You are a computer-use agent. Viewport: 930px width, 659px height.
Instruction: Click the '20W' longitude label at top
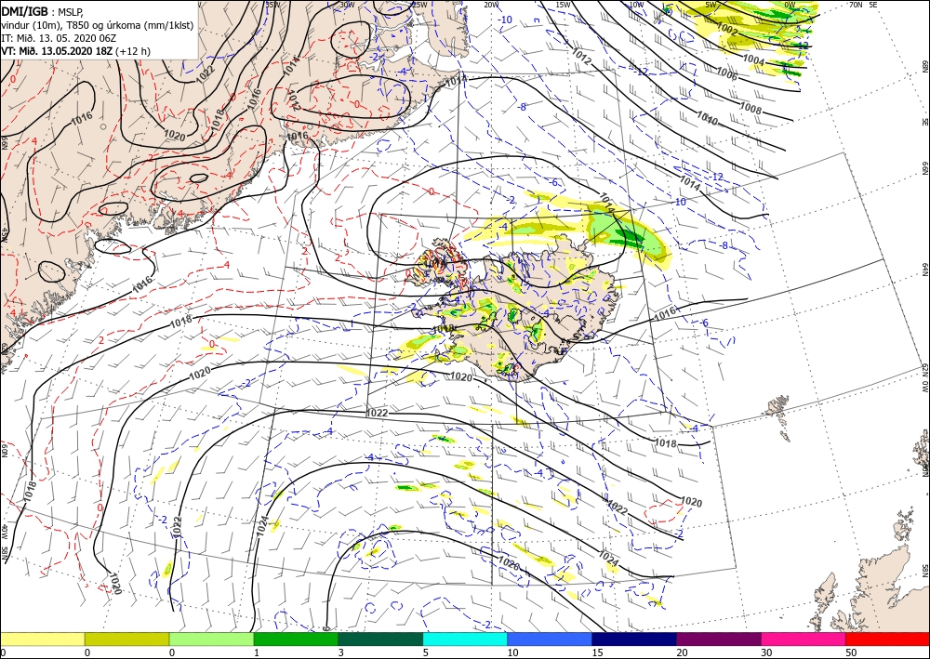[491, 5]
